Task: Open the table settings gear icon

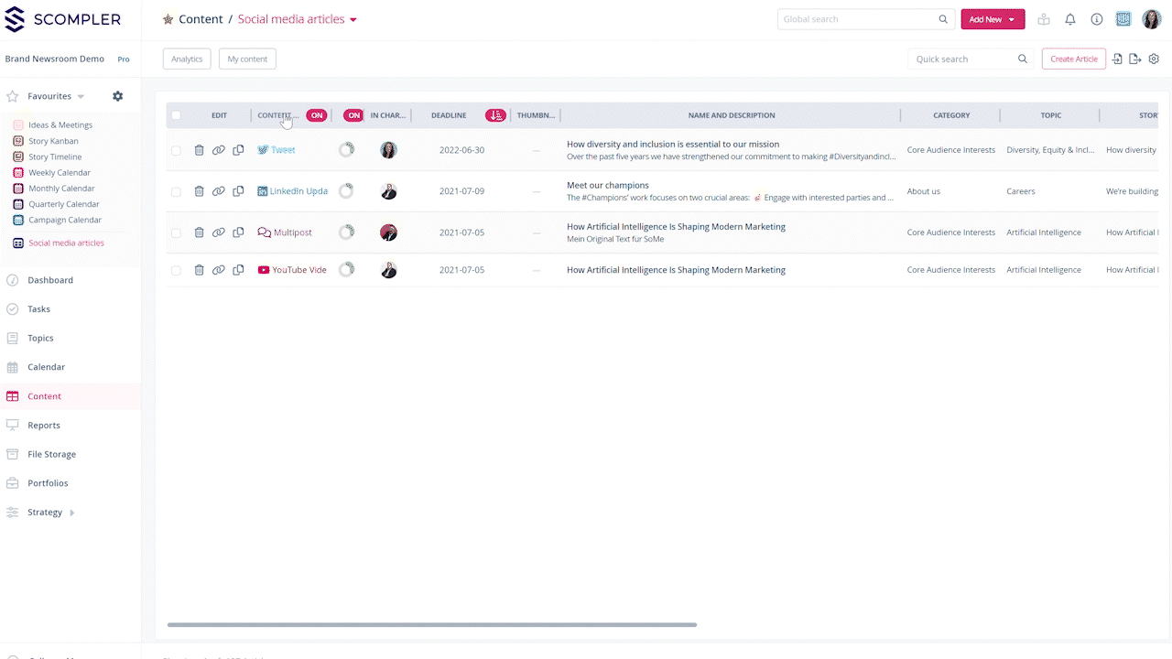Action: click(1154, 59)
